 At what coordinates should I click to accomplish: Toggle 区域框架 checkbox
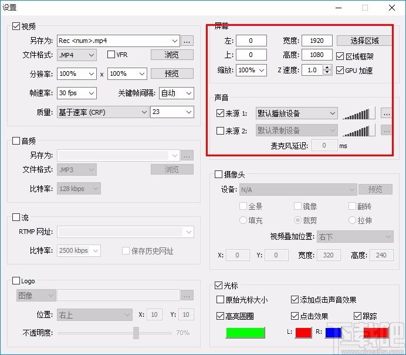[x=340, y=56]
